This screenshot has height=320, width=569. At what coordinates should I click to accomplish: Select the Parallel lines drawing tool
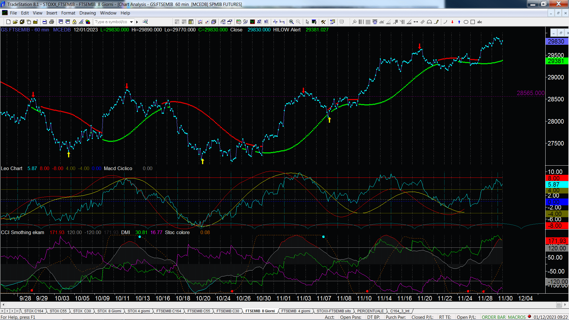pyautogui.click(x=423, y=22)
